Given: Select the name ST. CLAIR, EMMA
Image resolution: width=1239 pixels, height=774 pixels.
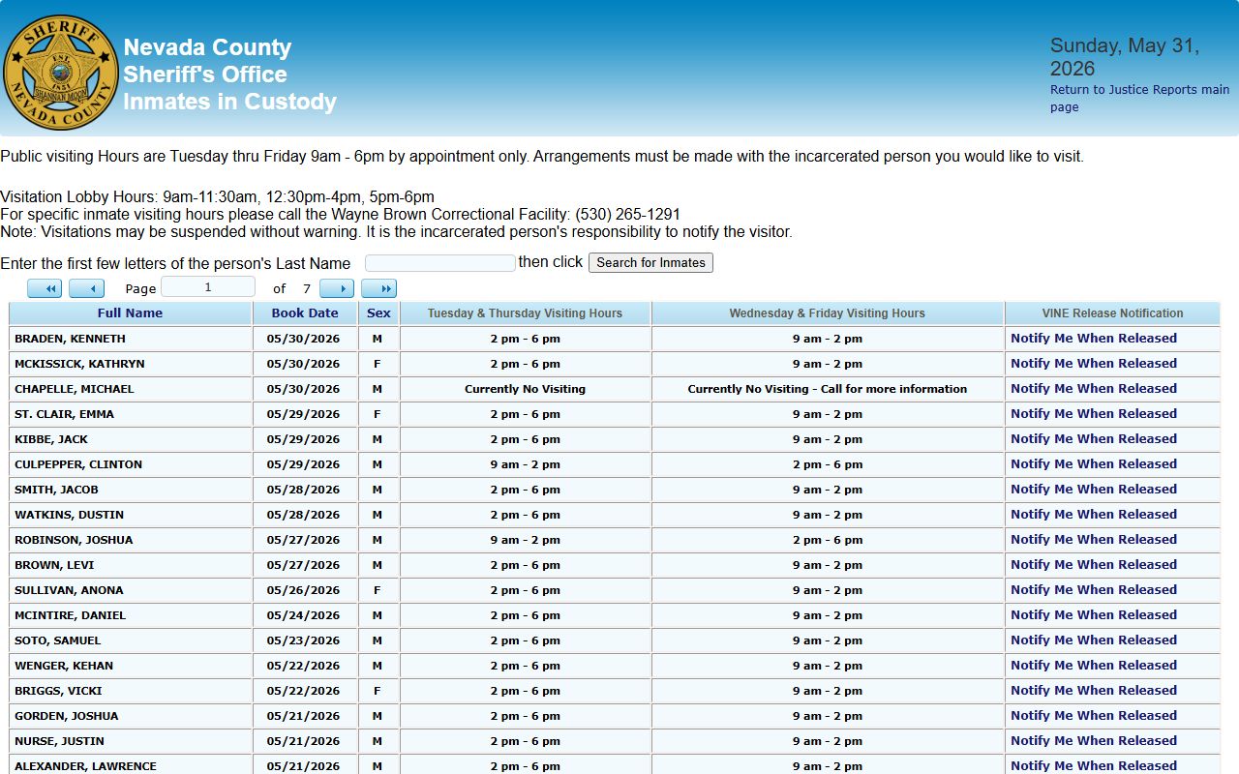Looking at the screenshot, I should coord(64,414).
